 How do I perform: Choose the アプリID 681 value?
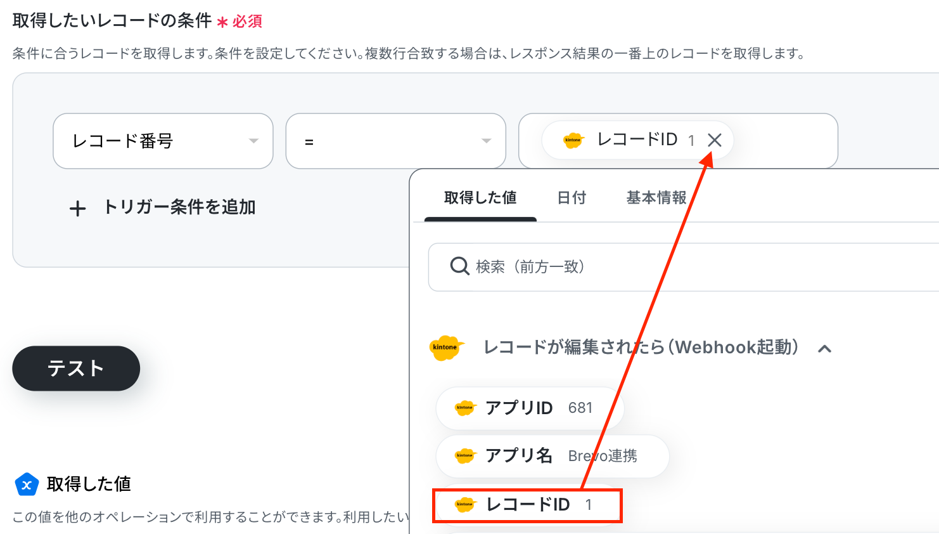(x=529, y=408)
